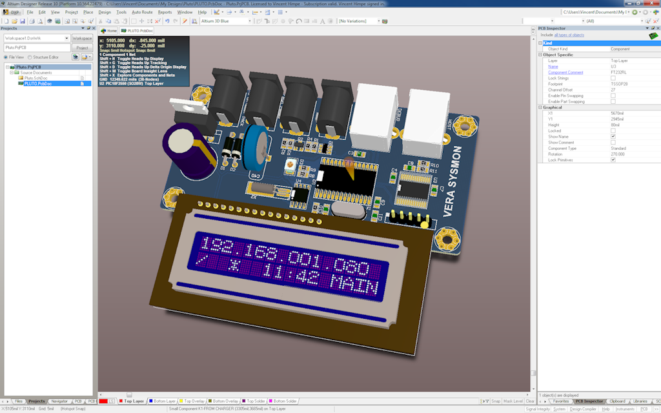Screen dimensions: 661x413
Task: Open the No Variations dropdown
Action: (378, 21)
